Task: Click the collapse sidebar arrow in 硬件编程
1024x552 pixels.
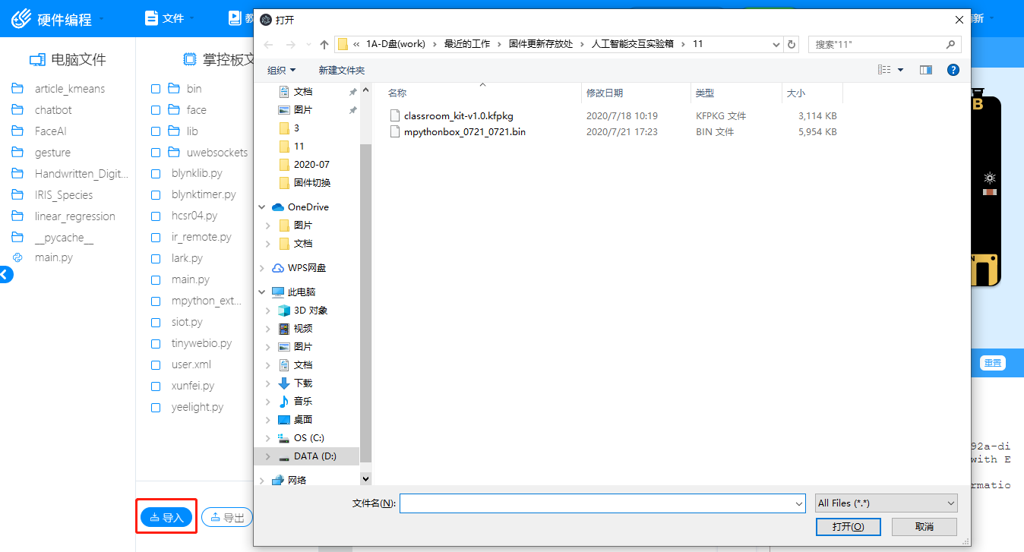Action: pos(5,275)
